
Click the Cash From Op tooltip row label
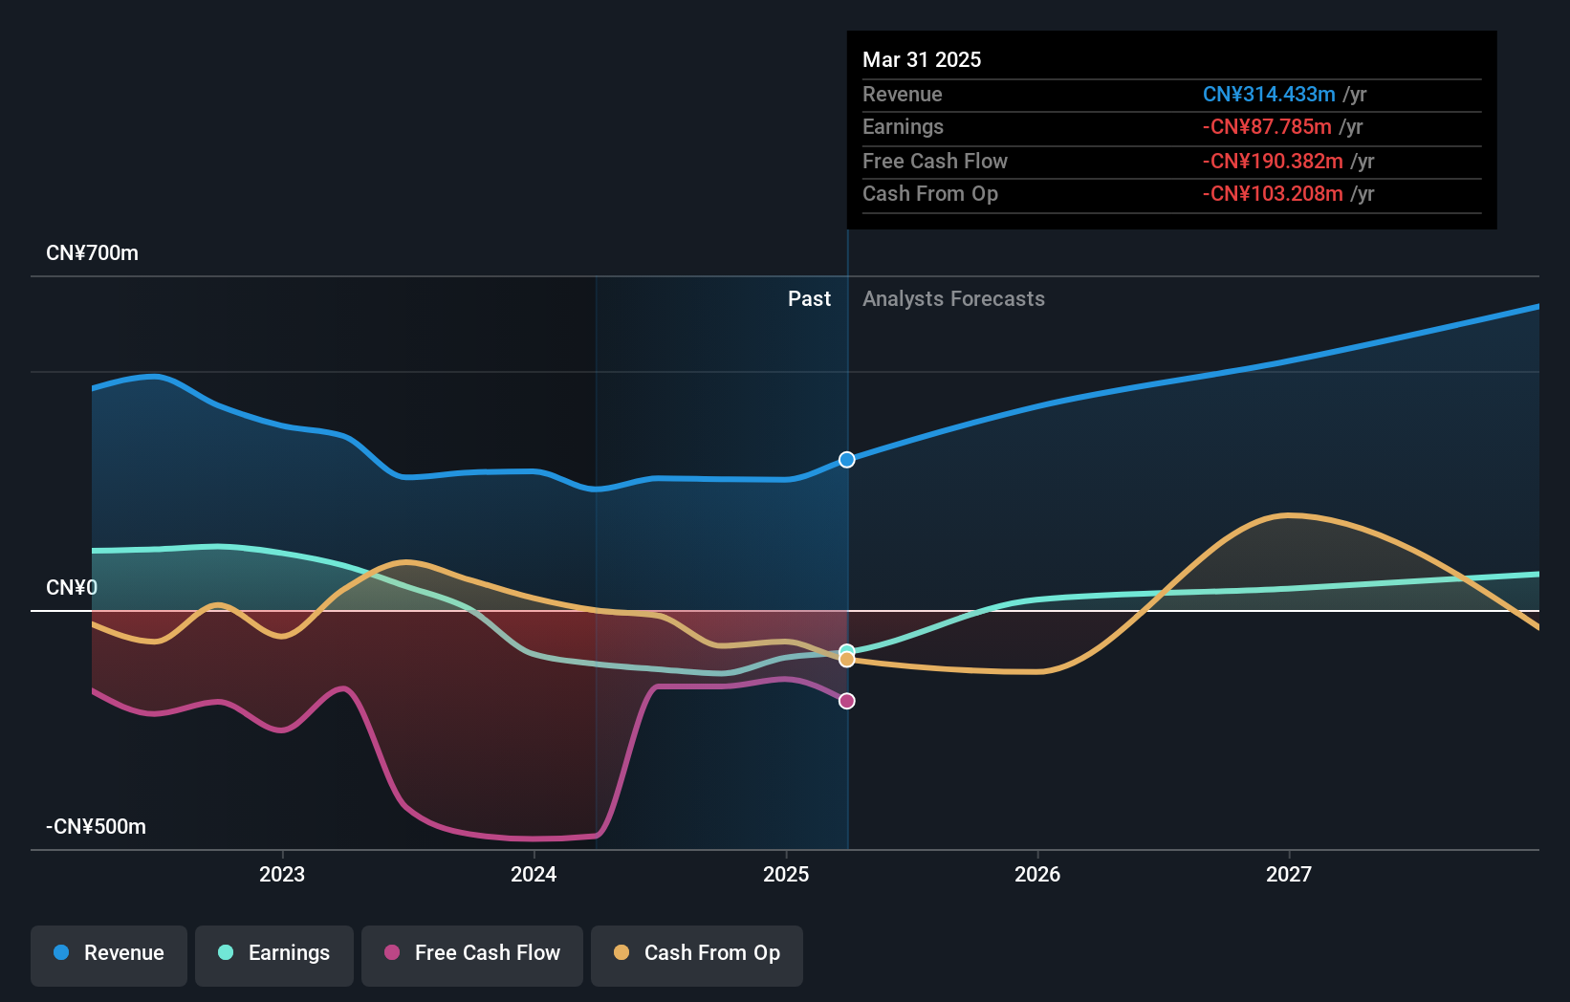pos(929,194)
